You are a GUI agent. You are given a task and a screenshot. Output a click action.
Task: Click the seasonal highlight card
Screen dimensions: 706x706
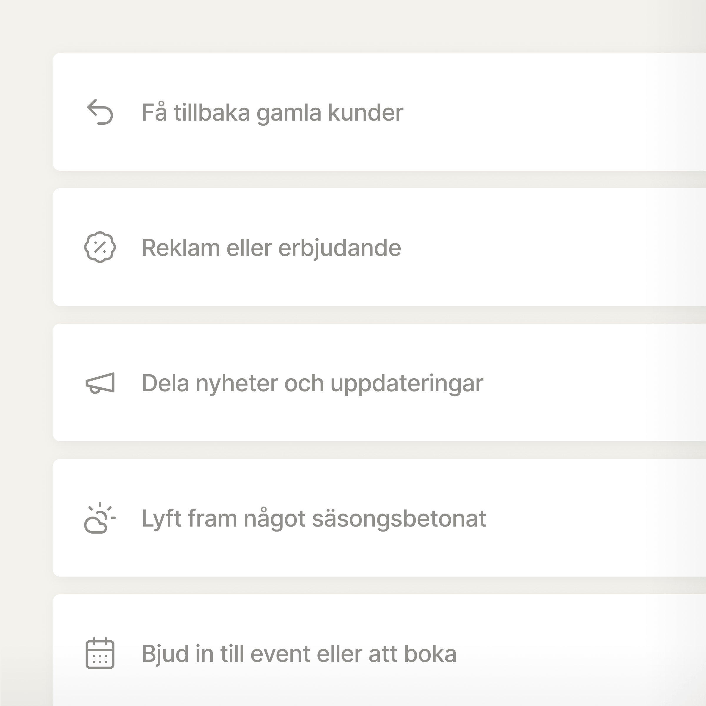coord(329,519)
